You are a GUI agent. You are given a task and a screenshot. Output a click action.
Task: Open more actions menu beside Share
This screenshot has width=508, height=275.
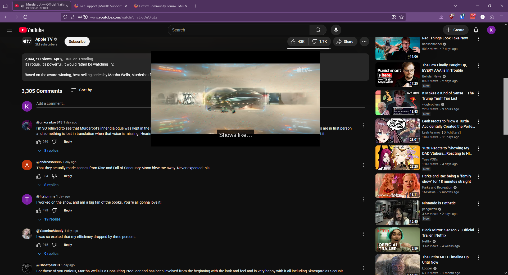tap(364, 42)
